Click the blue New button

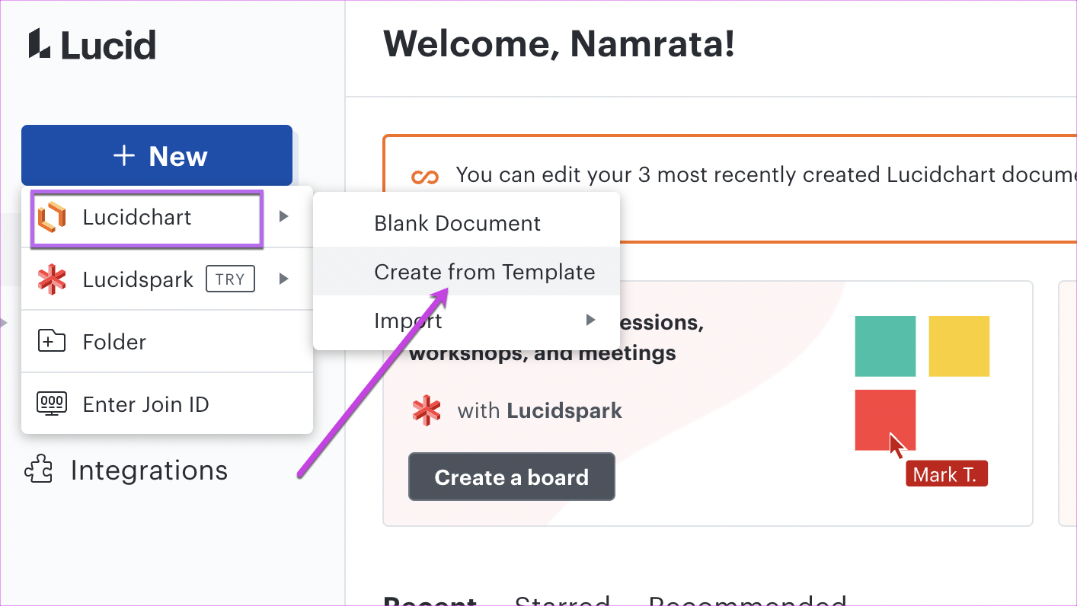click(x=157, y=156)
